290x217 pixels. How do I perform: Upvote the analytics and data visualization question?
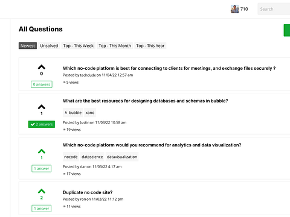coord(42,151)
